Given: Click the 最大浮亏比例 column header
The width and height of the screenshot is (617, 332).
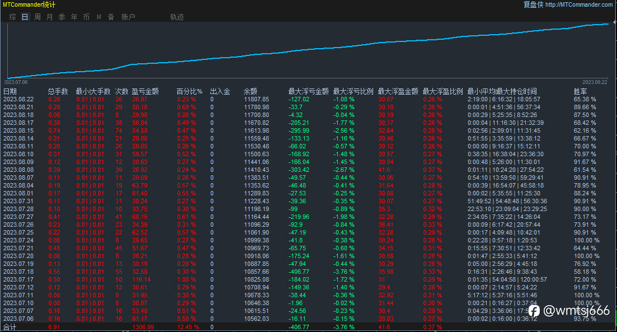Looking at the screenshot, I should click(x=353, y=91).
